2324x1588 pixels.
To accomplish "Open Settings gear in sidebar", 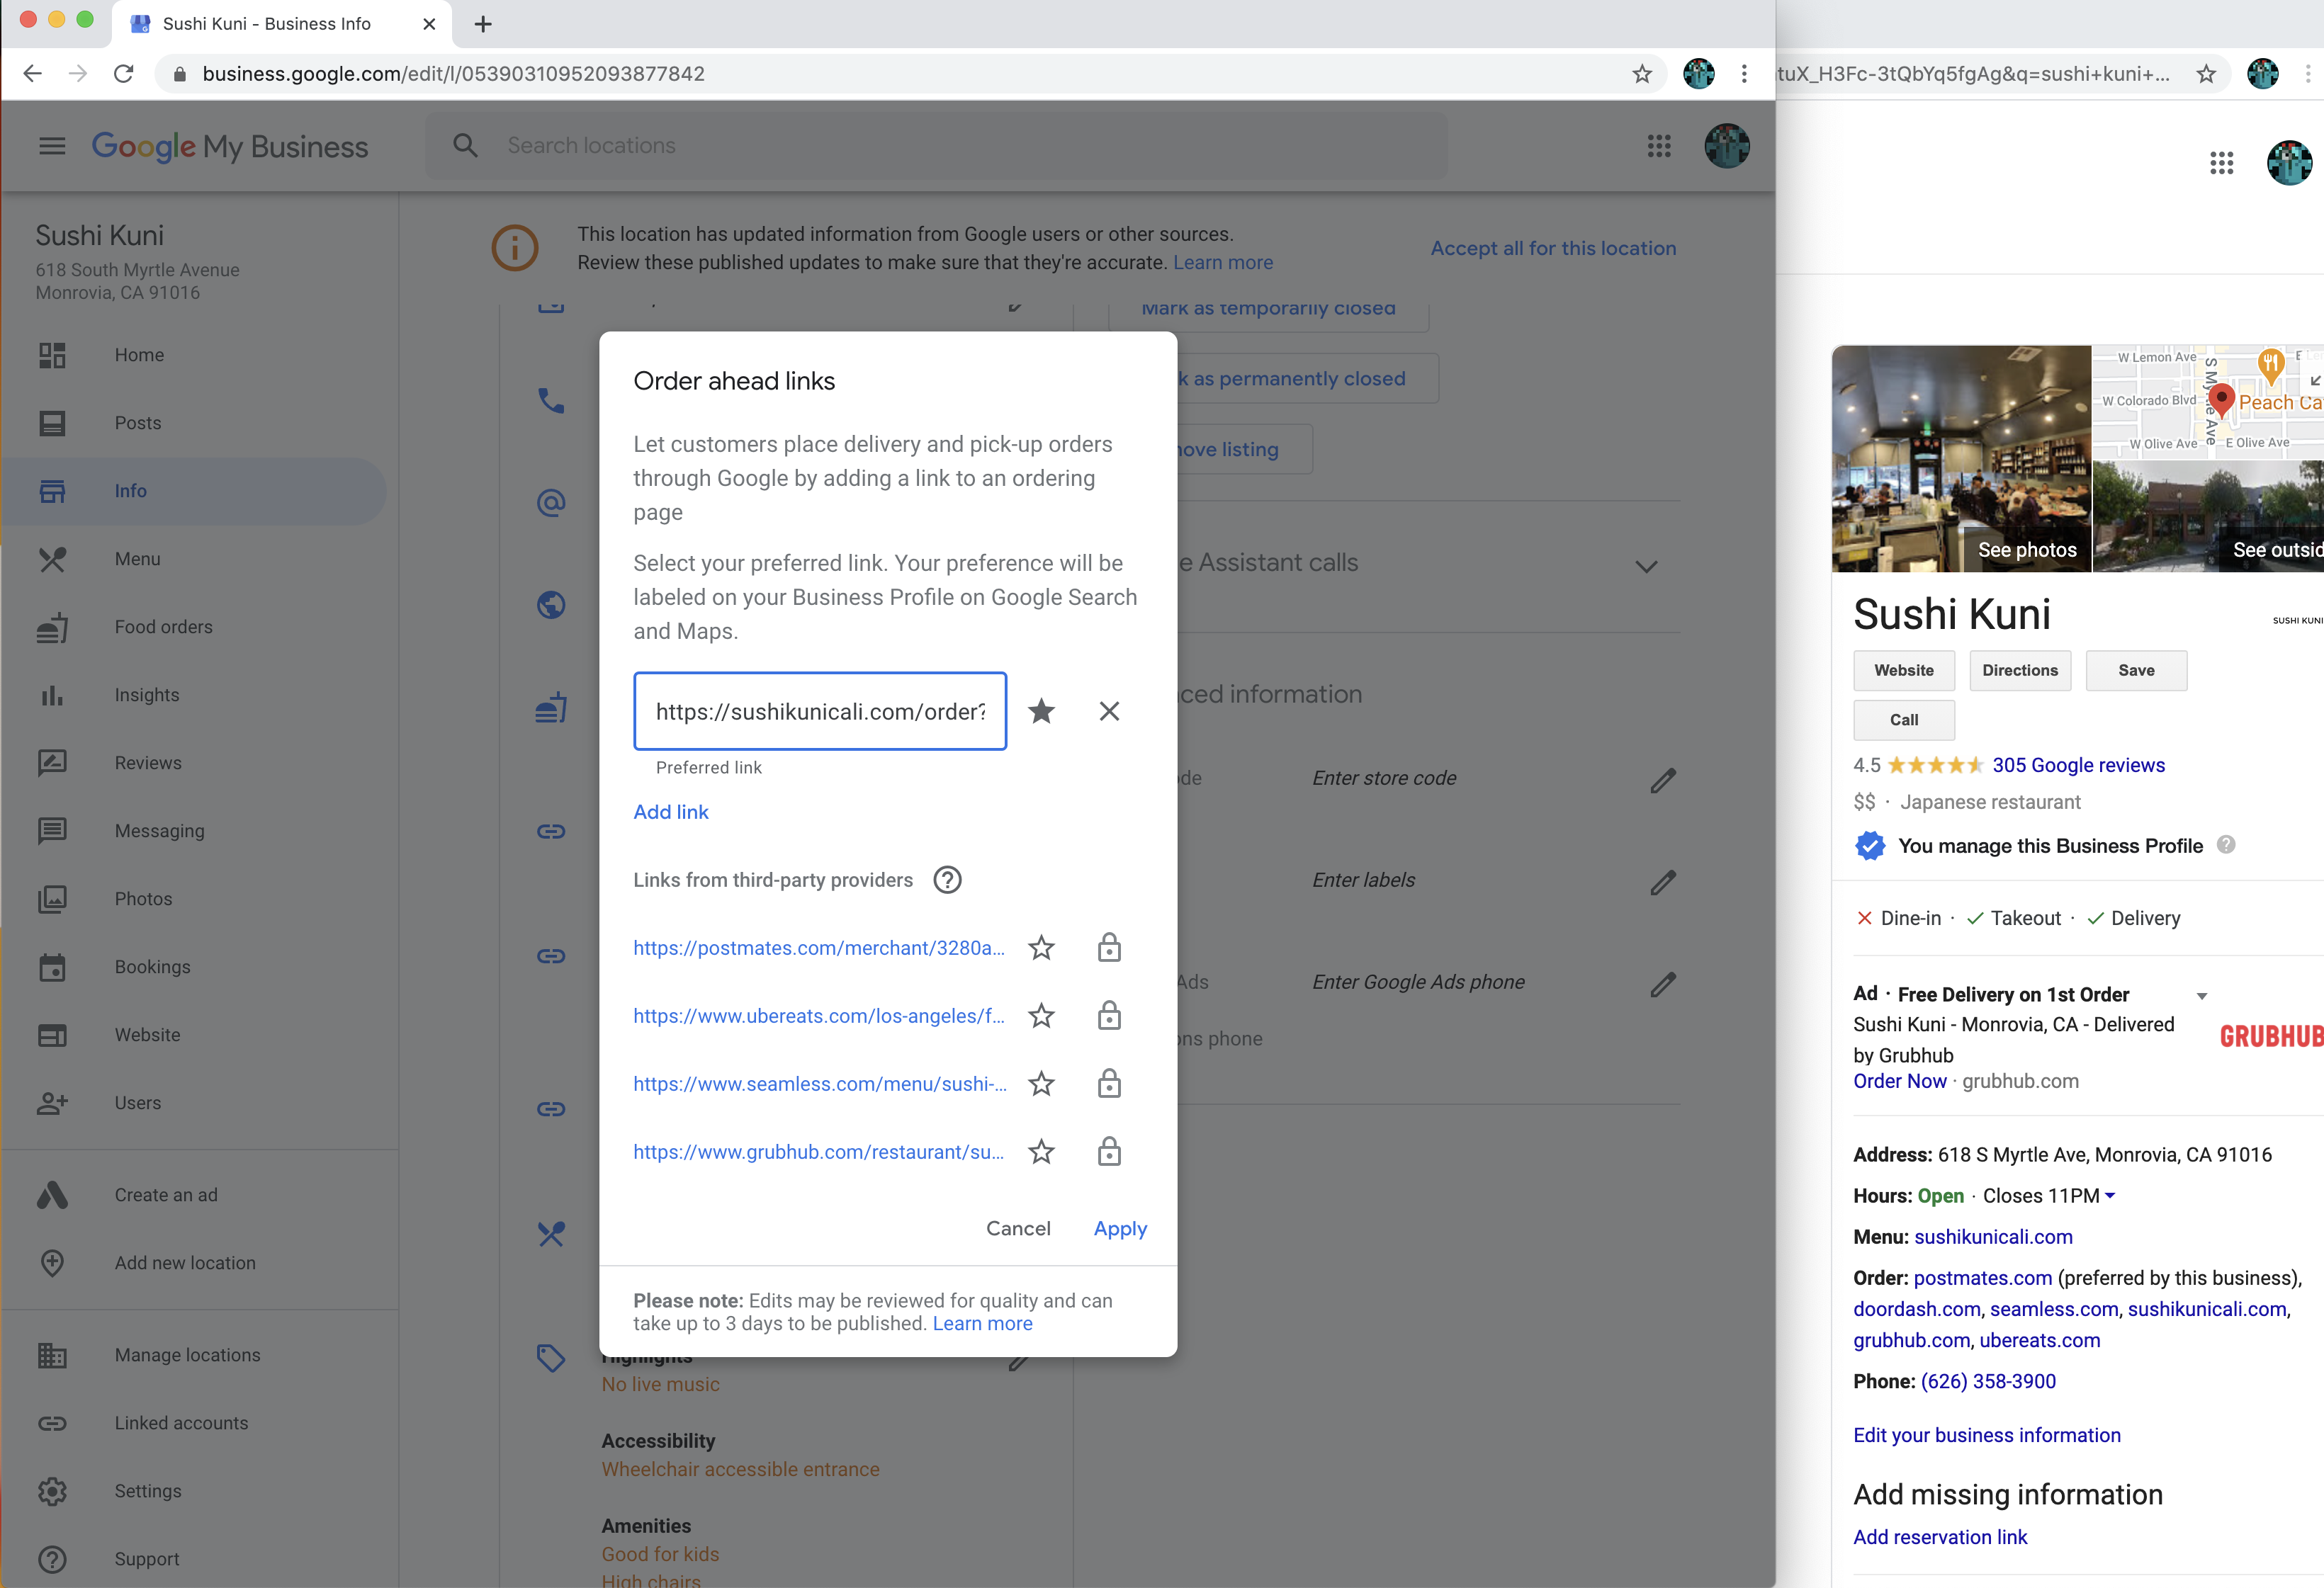I will (x=52, y=1490).
